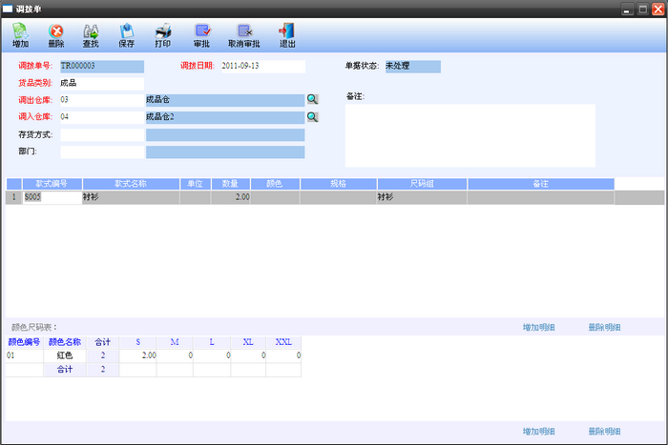Viewport: 668px width, 445px height.
Task: Click the bottom 删除明细 link
Action: (x=605, y=431)
